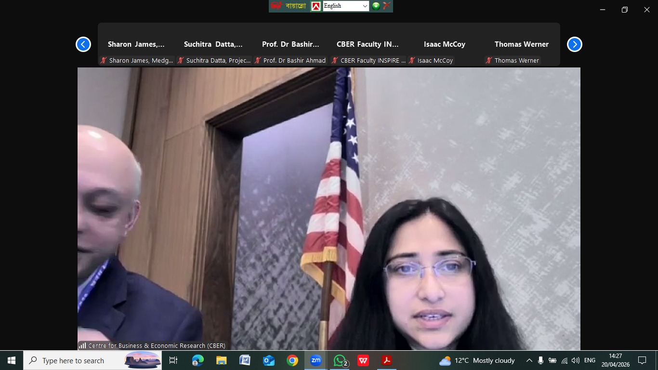This screenshot has width=658, height=370.
Task: Select Isaac McCoy participant tile
Action: point(444,44)
